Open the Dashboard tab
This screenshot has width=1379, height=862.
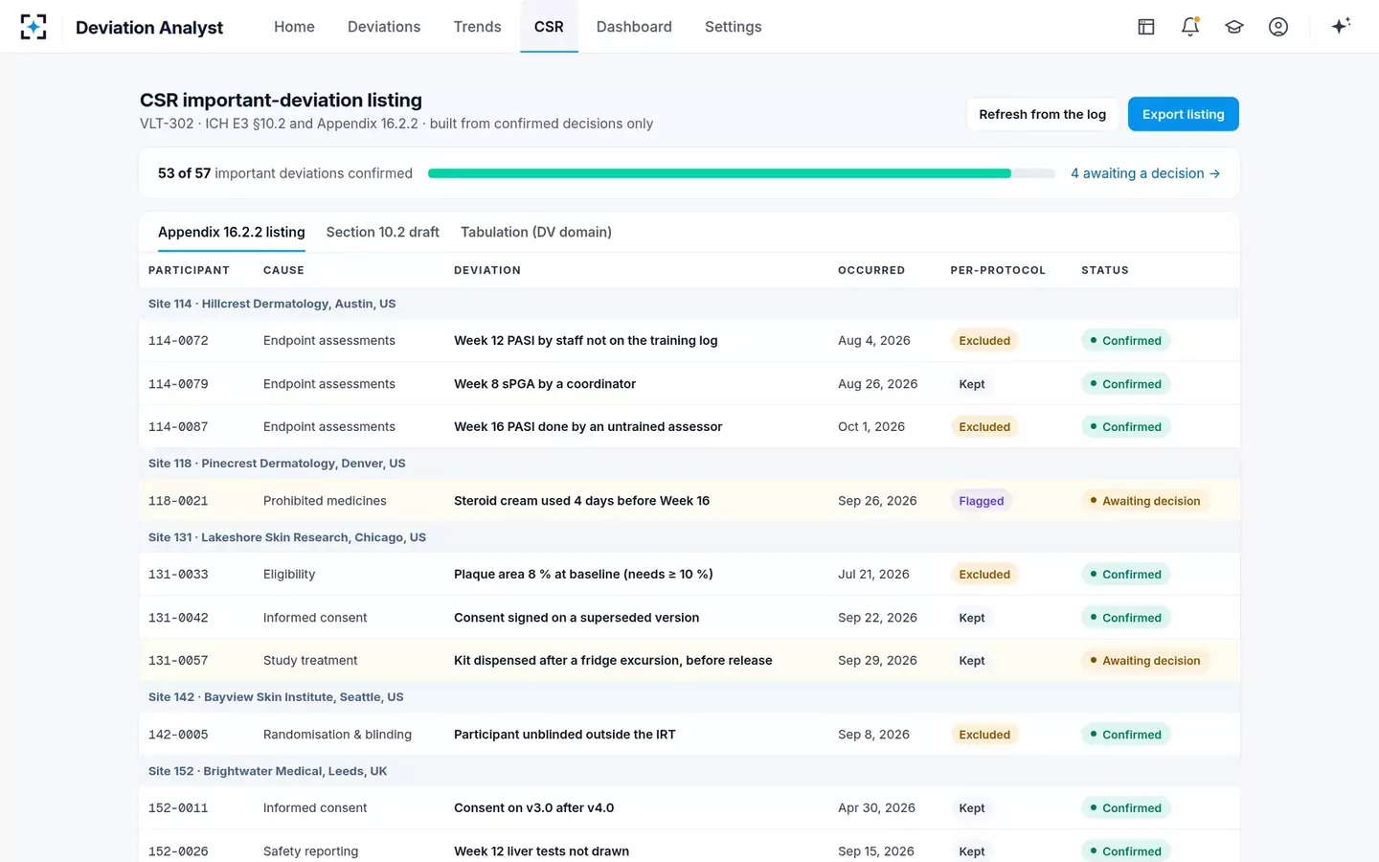click(634, 27)
